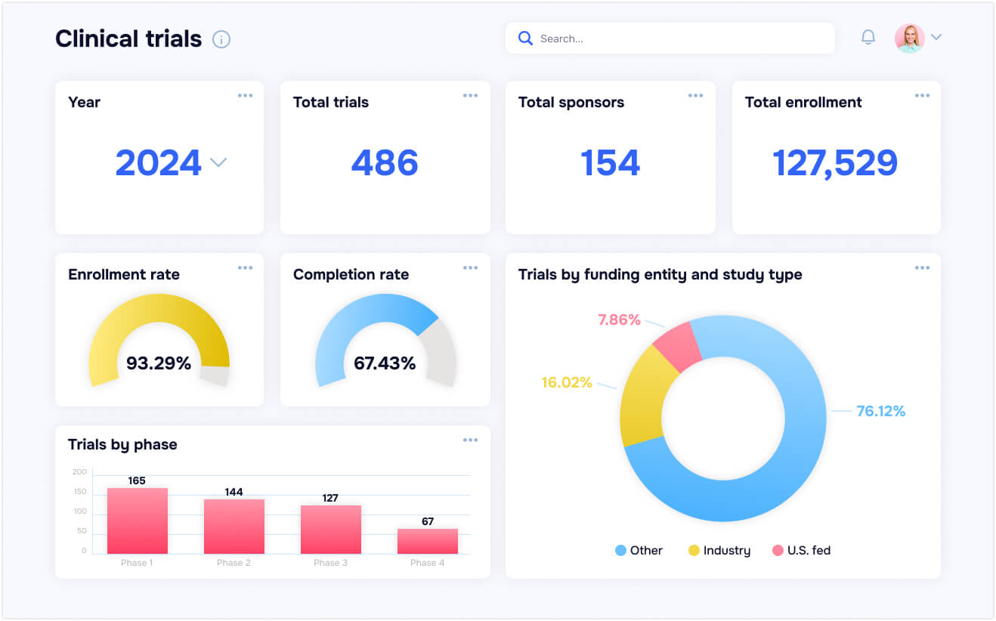The width and height of the screenshot is (996, 621).
Task: Toggle the U.S. fed legend item
Action: click(x=801, y=551)
